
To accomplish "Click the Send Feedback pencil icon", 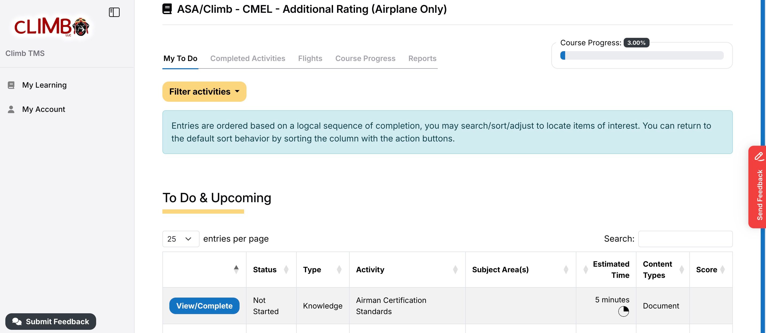I will pyautogui.click(x=759, y=156).
